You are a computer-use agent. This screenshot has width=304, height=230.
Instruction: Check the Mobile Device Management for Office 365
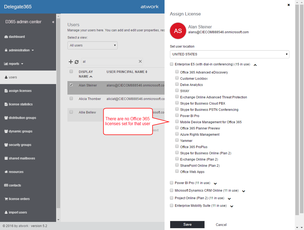pos(177,121)
